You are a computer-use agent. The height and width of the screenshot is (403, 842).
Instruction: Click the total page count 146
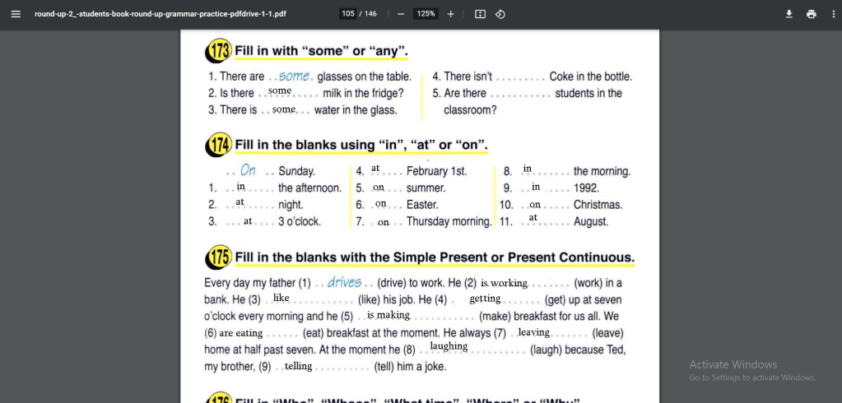click(370, 14)
